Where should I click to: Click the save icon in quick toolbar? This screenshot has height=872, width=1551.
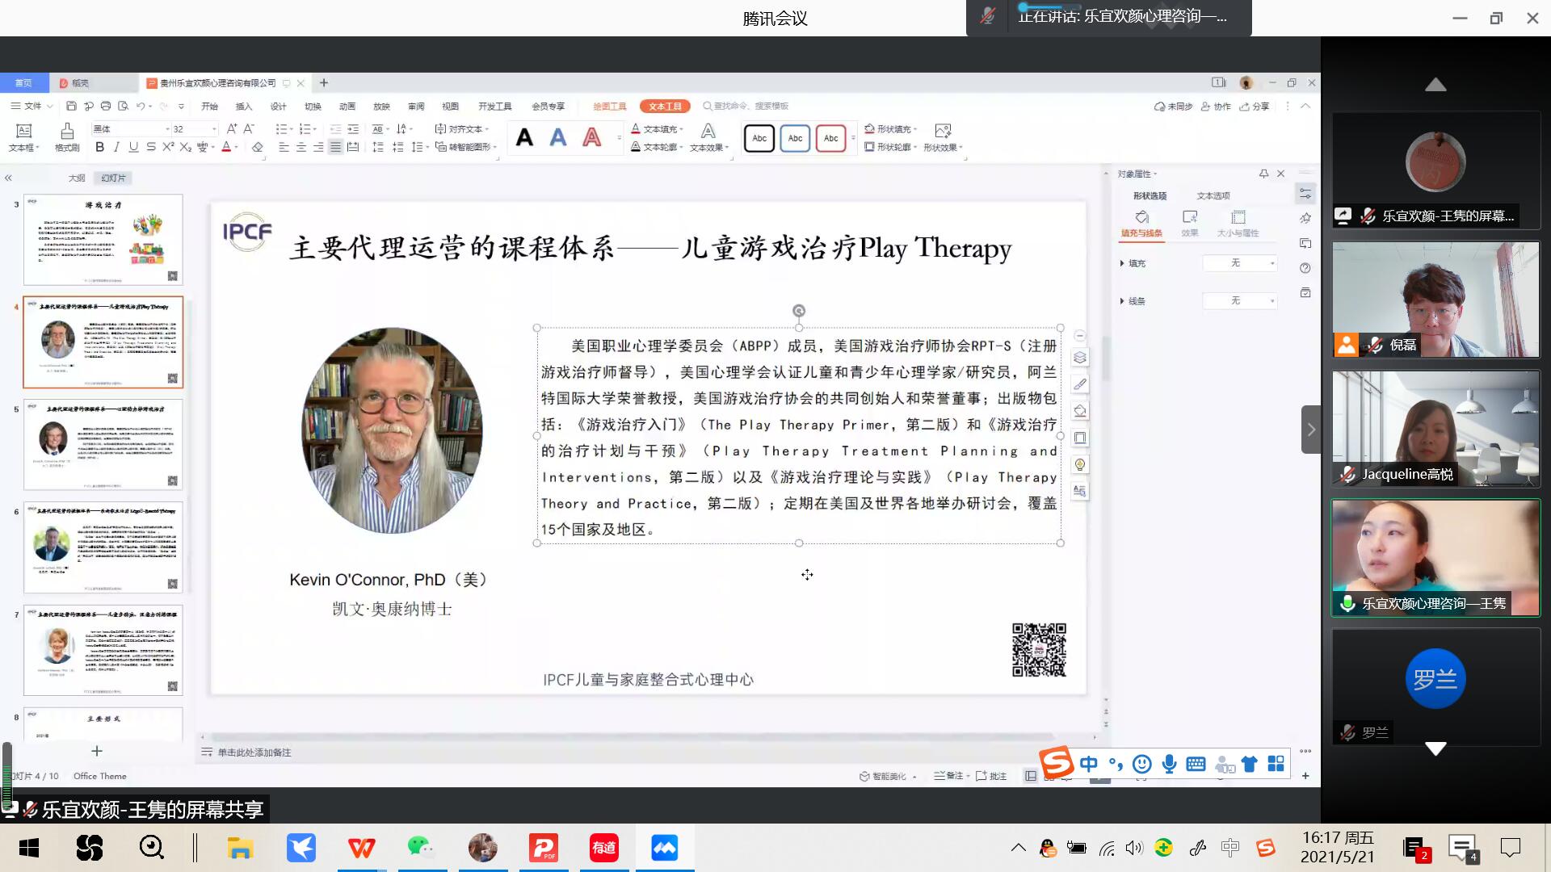click(x=71, y=106)
